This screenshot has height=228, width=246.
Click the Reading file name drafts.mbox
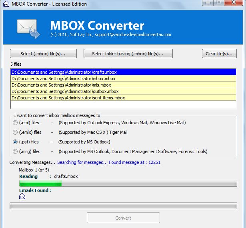[66, 176]
